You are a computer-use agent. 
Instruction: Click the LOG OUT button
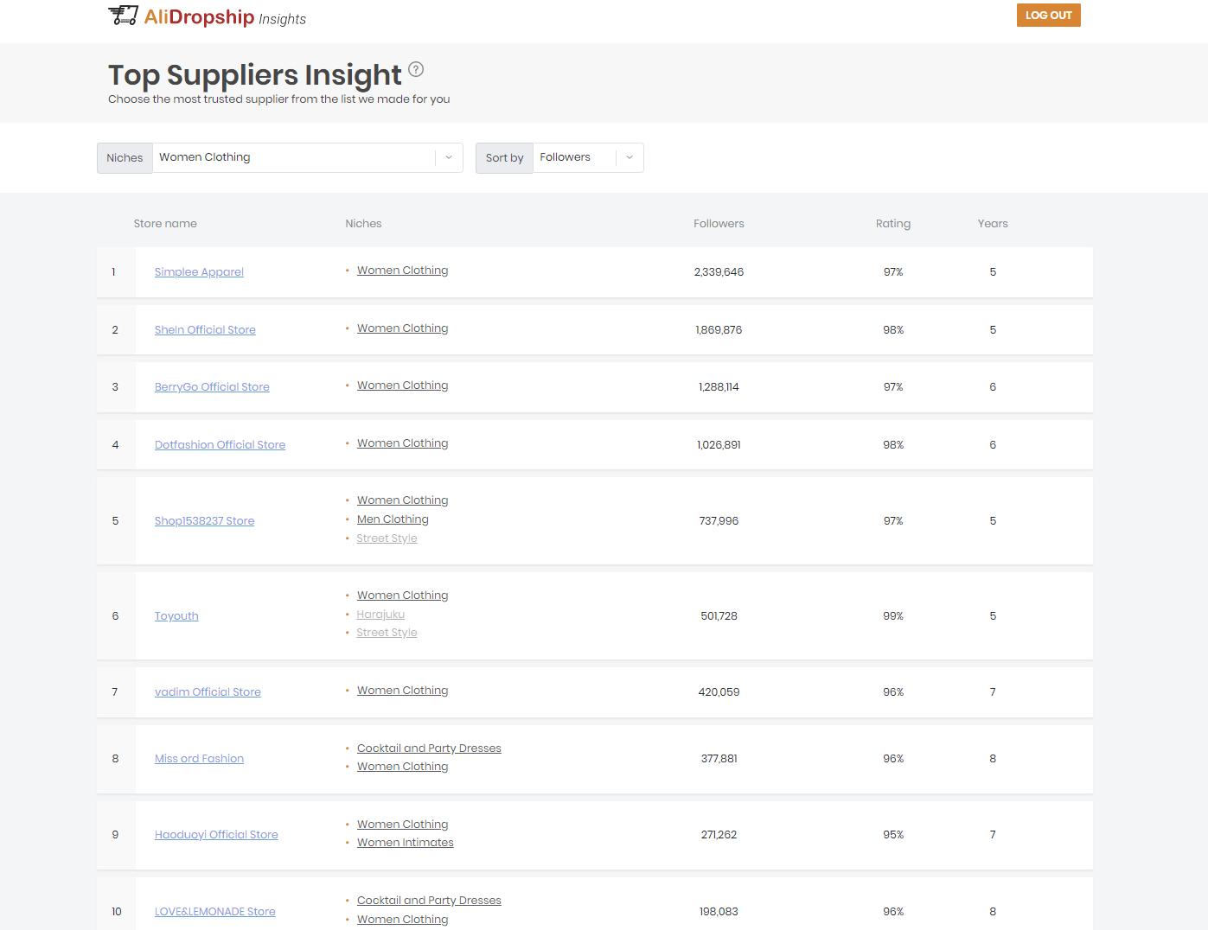tap(1048, 15)
